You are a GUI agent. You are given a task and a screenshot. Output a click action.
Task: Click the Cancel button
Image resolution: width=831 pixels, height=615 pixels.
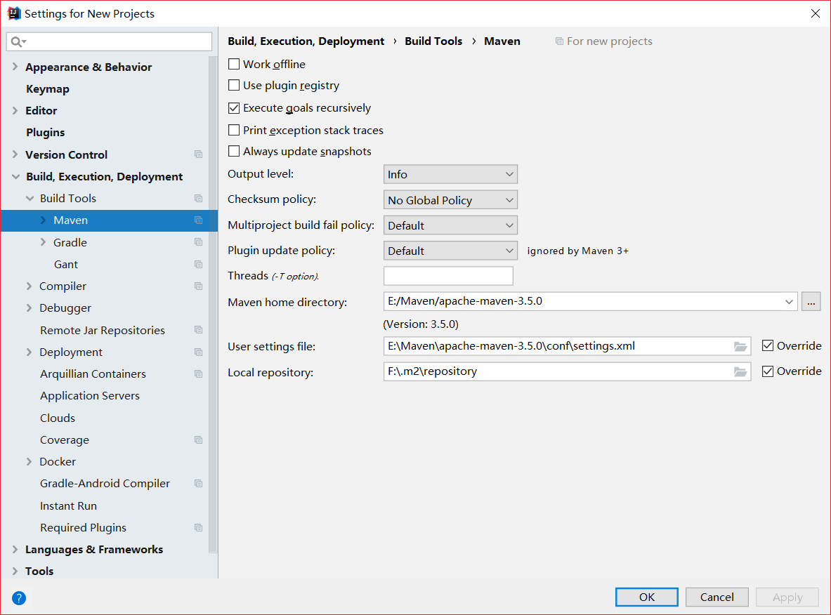click(717, 597)
